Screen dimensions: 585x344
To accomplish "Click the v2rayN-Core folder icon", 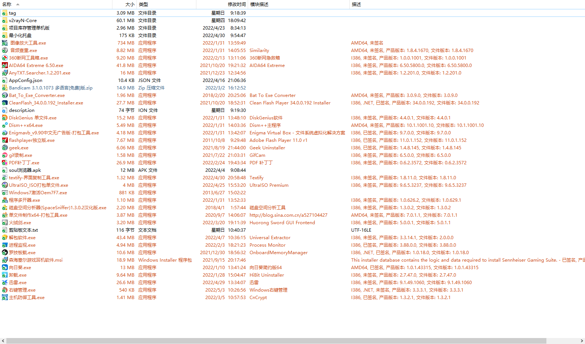I will click(4, 21).
